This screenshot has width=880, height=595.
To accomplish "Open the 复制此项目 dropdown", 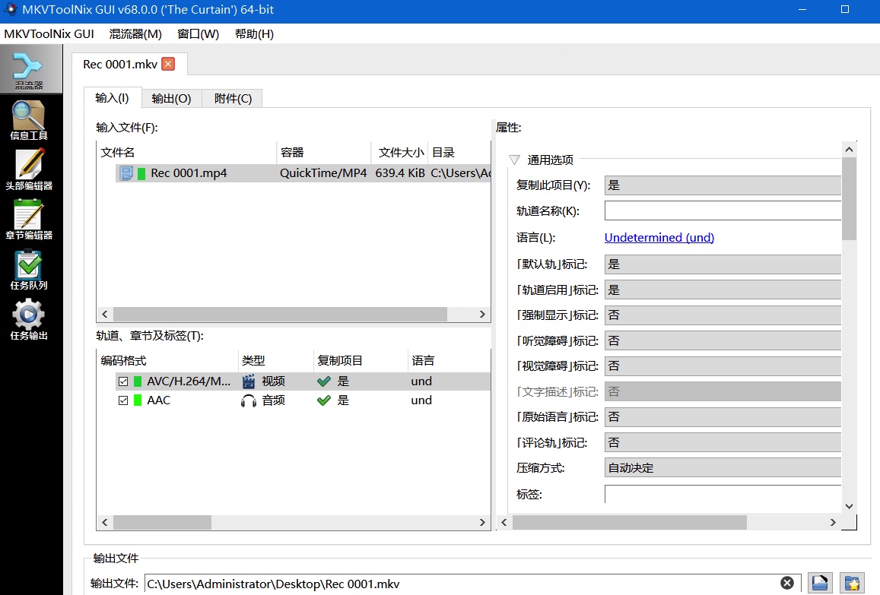I will tap(723, 185).
